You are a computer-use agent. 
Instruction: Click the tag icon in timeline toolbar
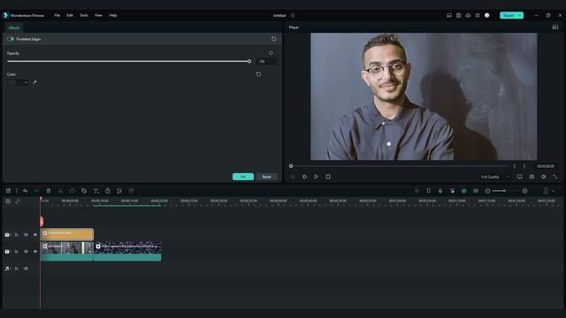[x=84, y=191]
